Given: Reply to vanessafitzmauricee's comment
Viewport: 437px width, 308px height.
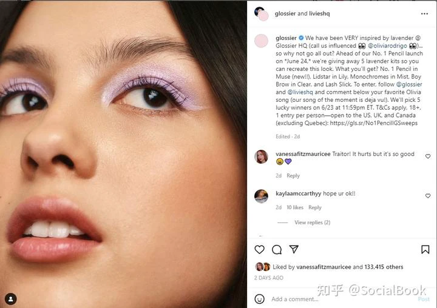Looking at the screenshot, I should point(293,176).
